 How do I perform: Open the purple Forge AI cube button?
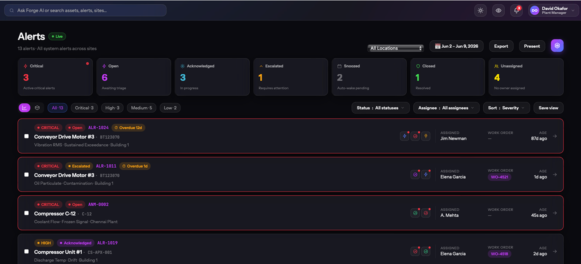[x=557, y=46]
